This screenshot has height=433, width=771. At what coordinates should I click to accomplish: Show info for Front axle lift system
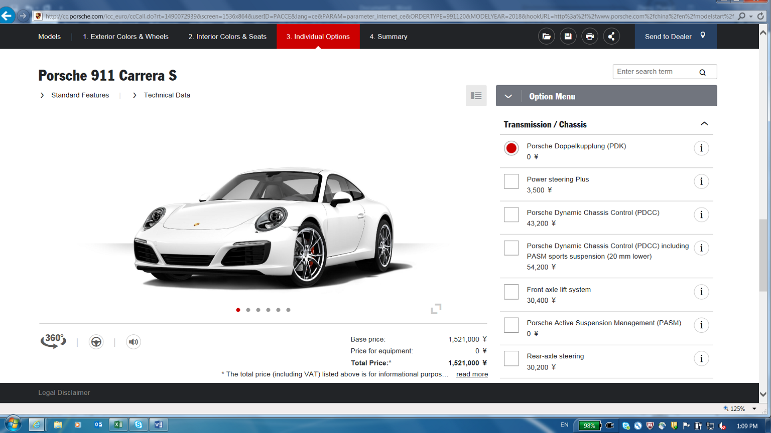point(701,292)
